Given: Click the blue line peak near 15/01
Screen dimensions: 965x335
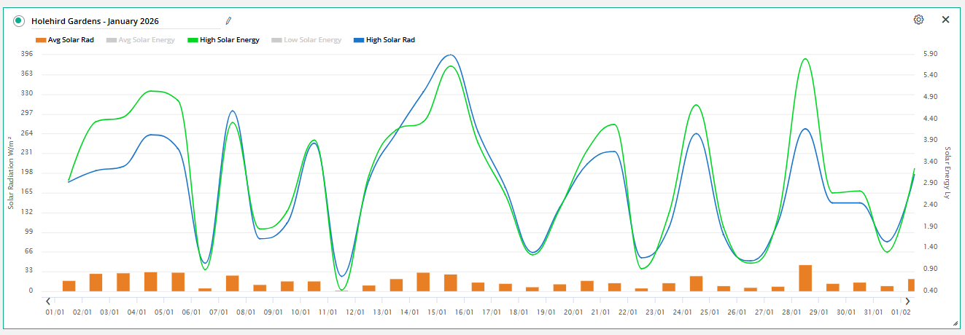Looking at the screenshot, I should pos(450,55).
